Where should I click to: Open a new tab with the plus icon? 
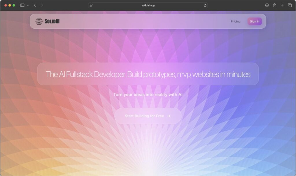(x=282, y=5)
